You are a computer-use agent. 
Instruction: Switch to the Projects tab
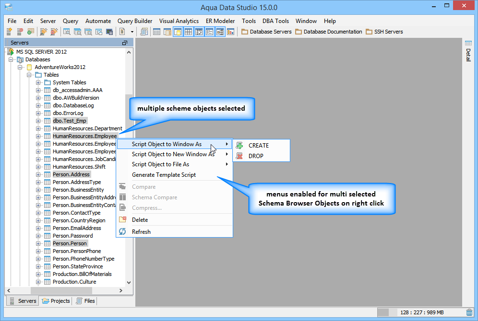point(56,301)
